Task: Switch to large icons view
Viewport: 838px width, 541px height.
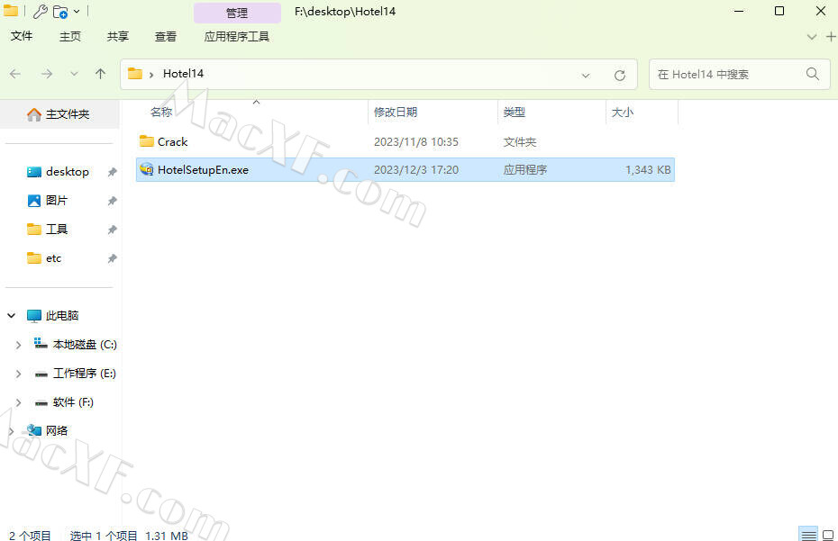Action: coord(828,534)
